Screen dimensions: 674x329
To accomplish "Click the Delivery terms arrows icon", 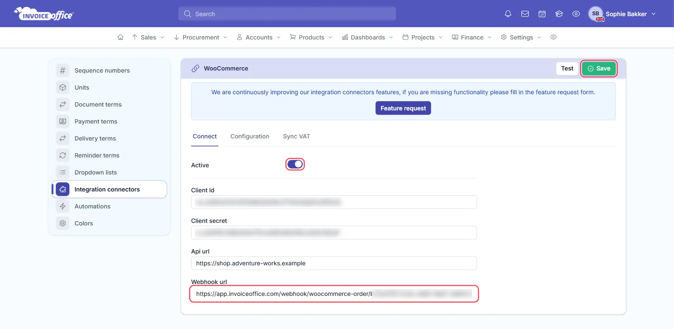I will 63,138.
